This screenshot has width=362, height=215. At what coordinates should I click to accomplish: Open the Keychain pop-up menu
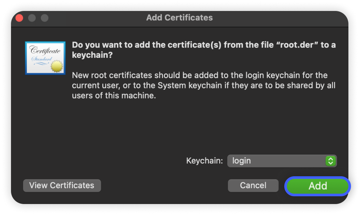(282, 161)
